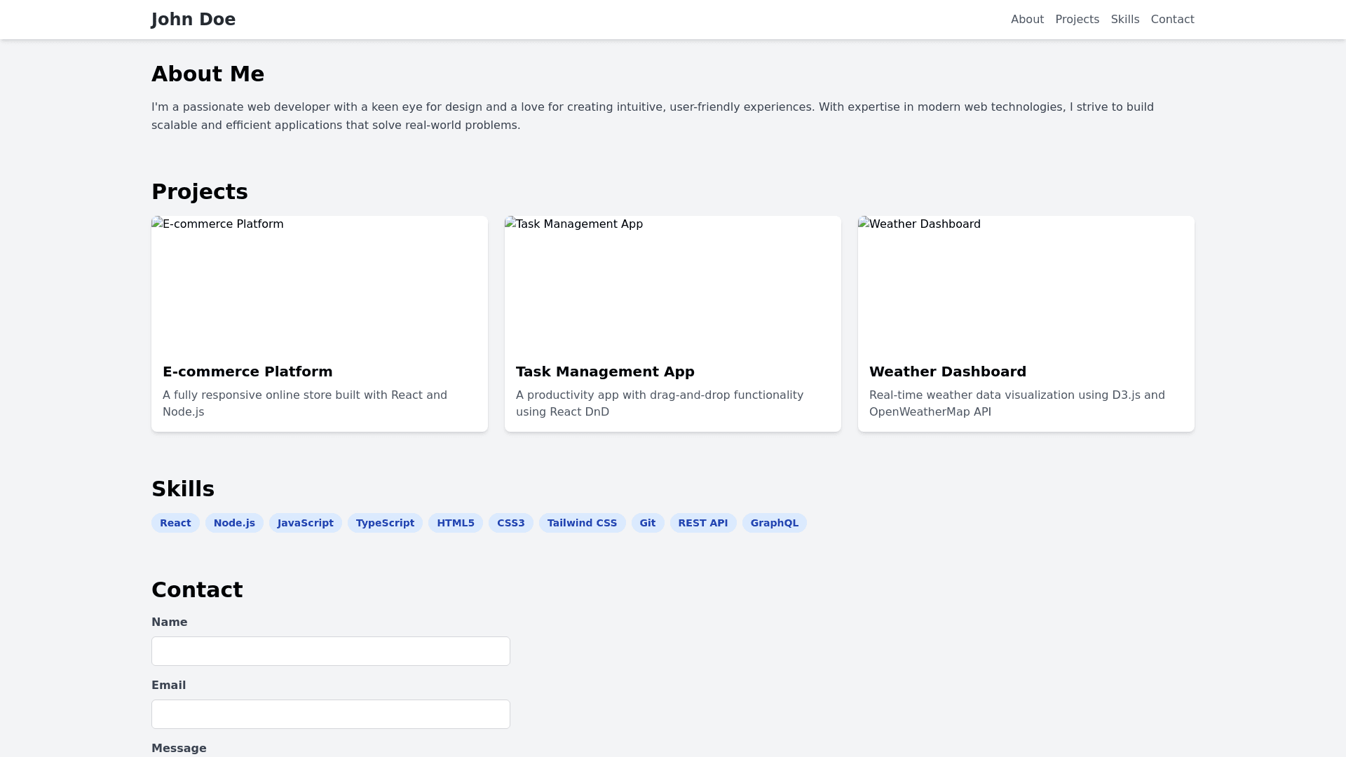This screenshot has width=1346, height=757.
Task: Click the REST API skill badge
Action: 702,523
